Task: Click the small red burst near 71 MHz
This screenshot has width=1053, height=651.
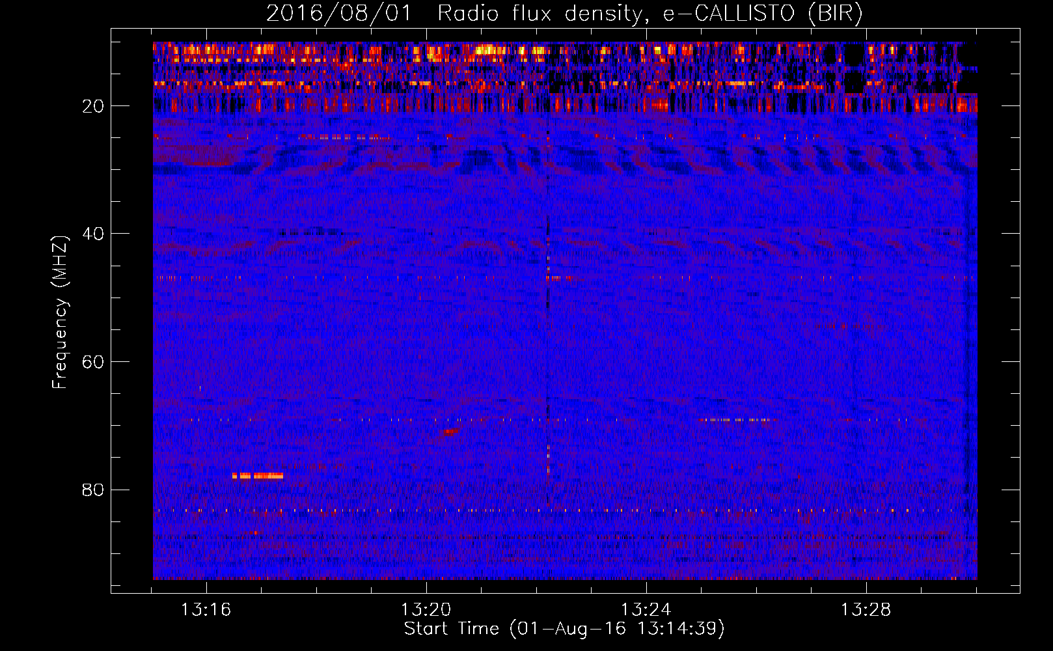Action: point(450,431)
